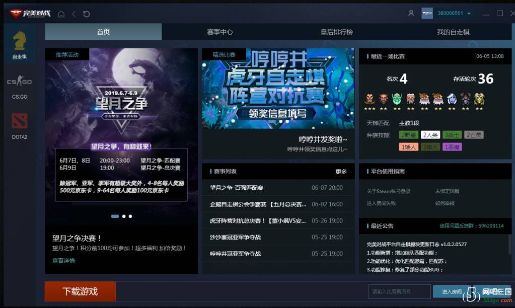
Task: Open the 哼哼井冠亚军争夺战 match row
Action: click(x=278, y=254)
